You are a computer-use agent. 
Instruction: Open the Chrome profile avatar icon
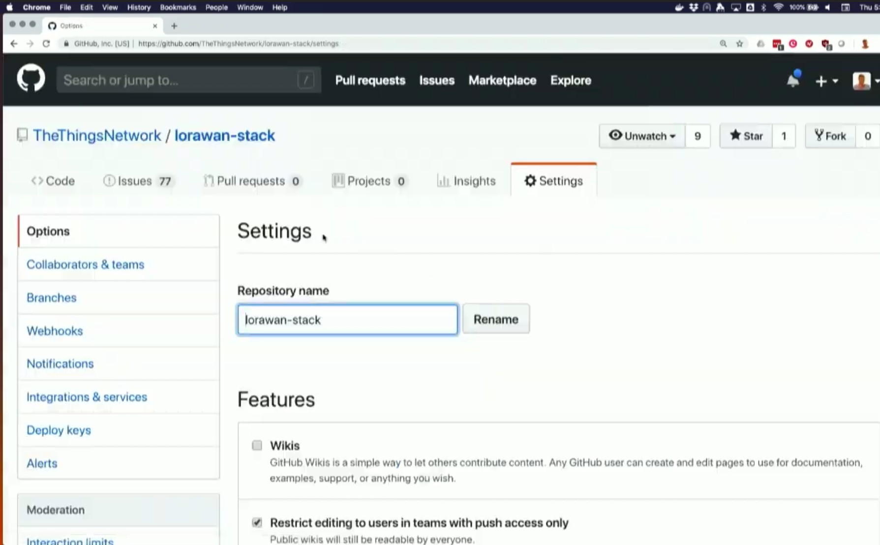[x=865, y=44]
